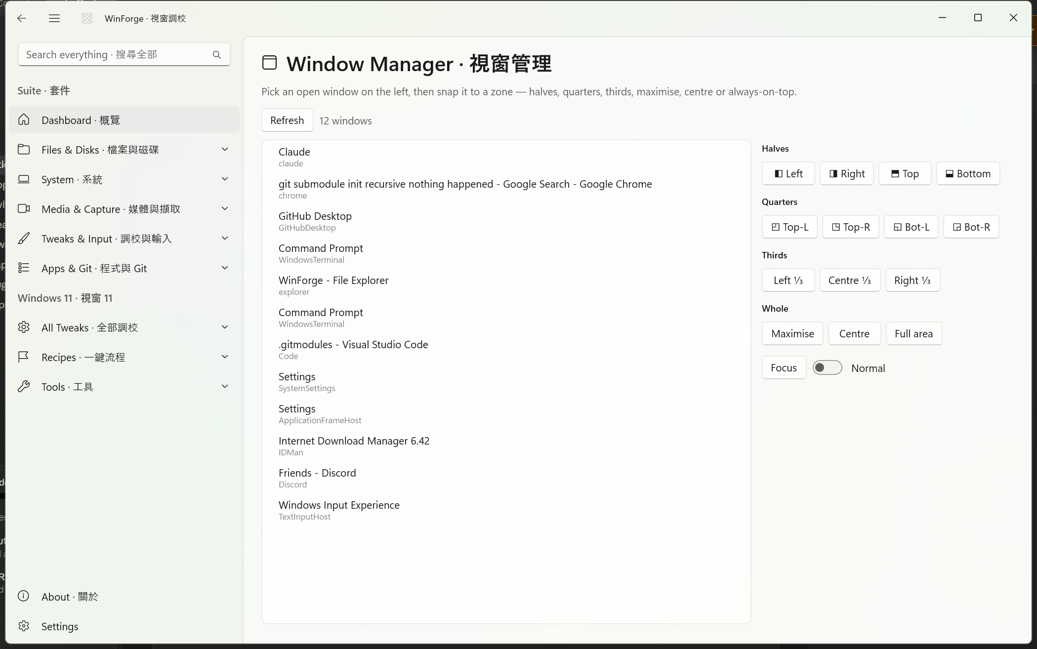The image size is (1037, 649).
Task: Select Windows Input Experience row
Action: (506, 510)
